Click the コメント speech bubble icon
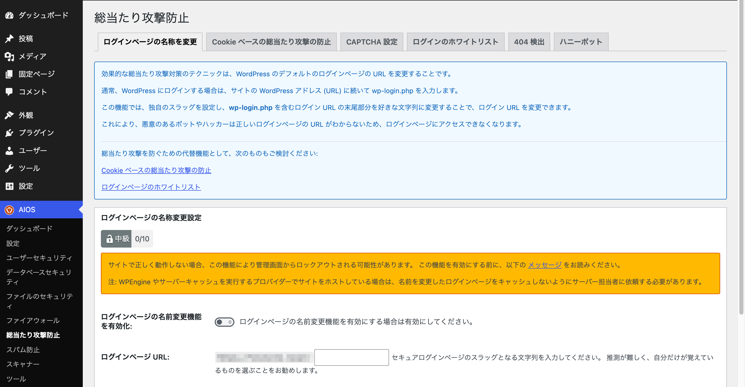 pos(9,92)
